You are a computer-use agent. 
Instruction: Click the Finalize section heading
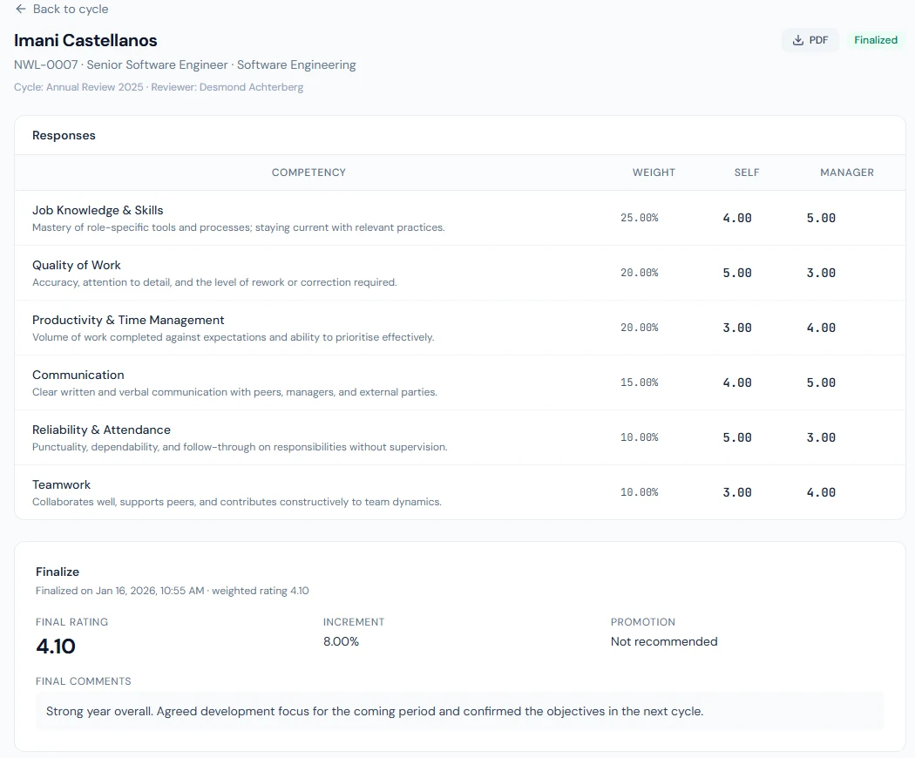point(58,572)
